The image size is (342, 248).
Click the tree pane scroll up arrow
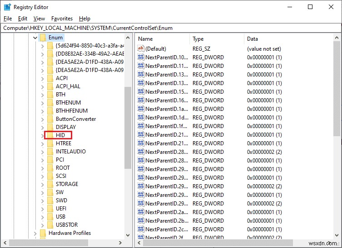[128, 38]
